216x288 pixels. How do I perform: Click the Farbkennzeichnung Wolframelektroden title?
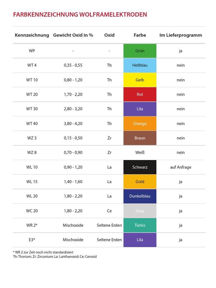coord(80,15)
